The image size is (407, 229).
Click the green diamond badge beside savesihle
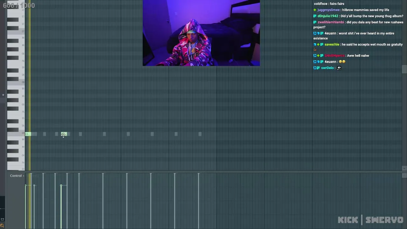coord(318,45)
